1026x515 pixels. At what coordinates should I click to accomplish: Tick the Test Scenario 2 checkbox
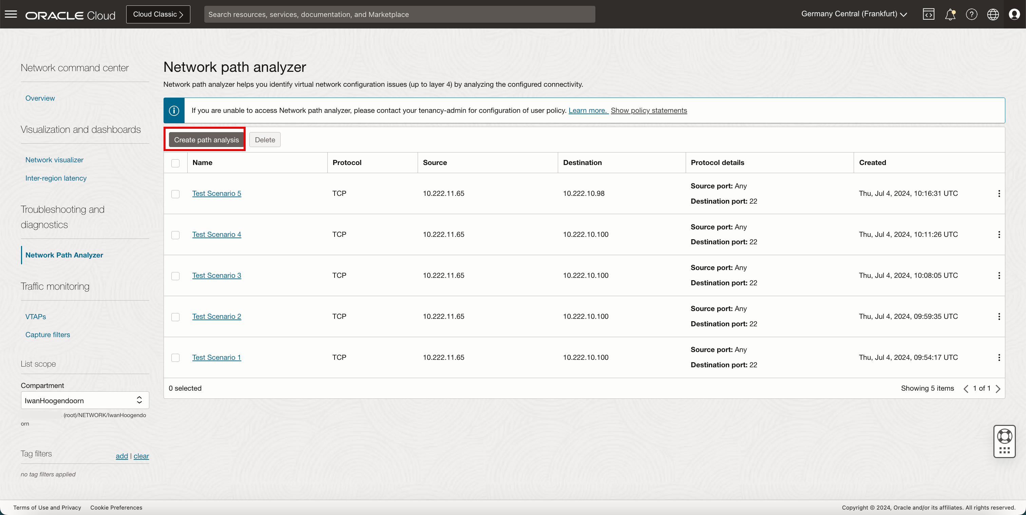click(x=175, y=317)
